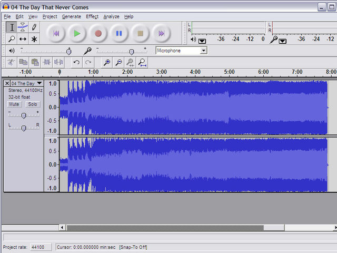
Task: Click the recording level meter
Action: tap(304, 28)
